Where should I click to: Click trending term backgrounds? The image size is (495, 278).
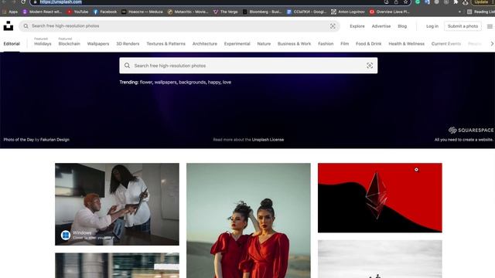pyautogui.click(x=193, y=83)
